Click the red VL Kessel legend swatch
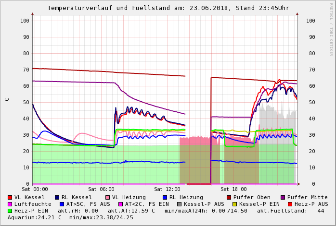The image size is (336, 226). point(10,197)
